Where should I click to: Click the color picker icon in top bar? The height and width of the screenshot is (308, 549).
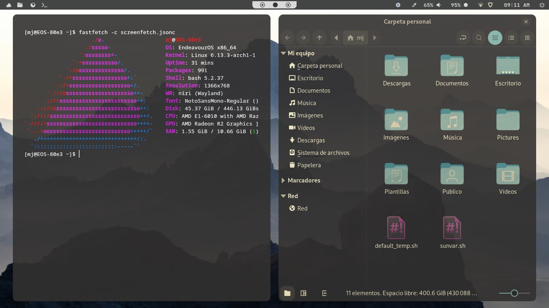(x=414, y=5)
